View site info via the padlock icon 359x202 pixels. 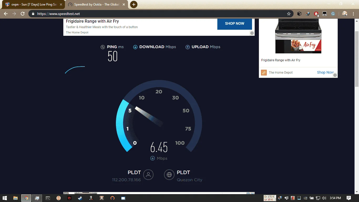click(x=33, y=14)
